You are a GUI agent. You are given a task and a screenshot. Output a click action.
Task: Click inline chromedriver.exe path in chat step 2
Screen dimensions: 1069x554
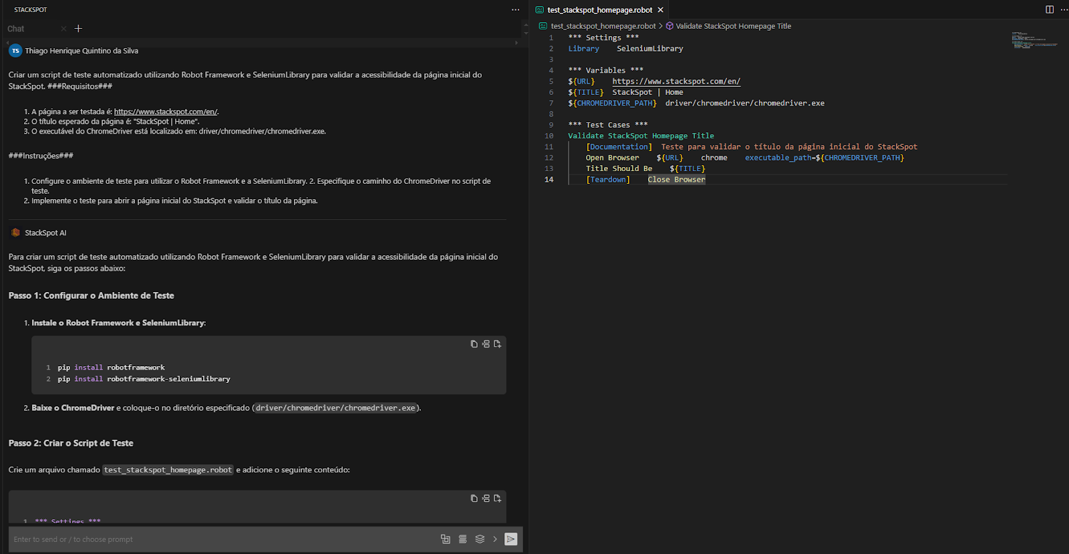pyautogui.click(x=335, y=408)
